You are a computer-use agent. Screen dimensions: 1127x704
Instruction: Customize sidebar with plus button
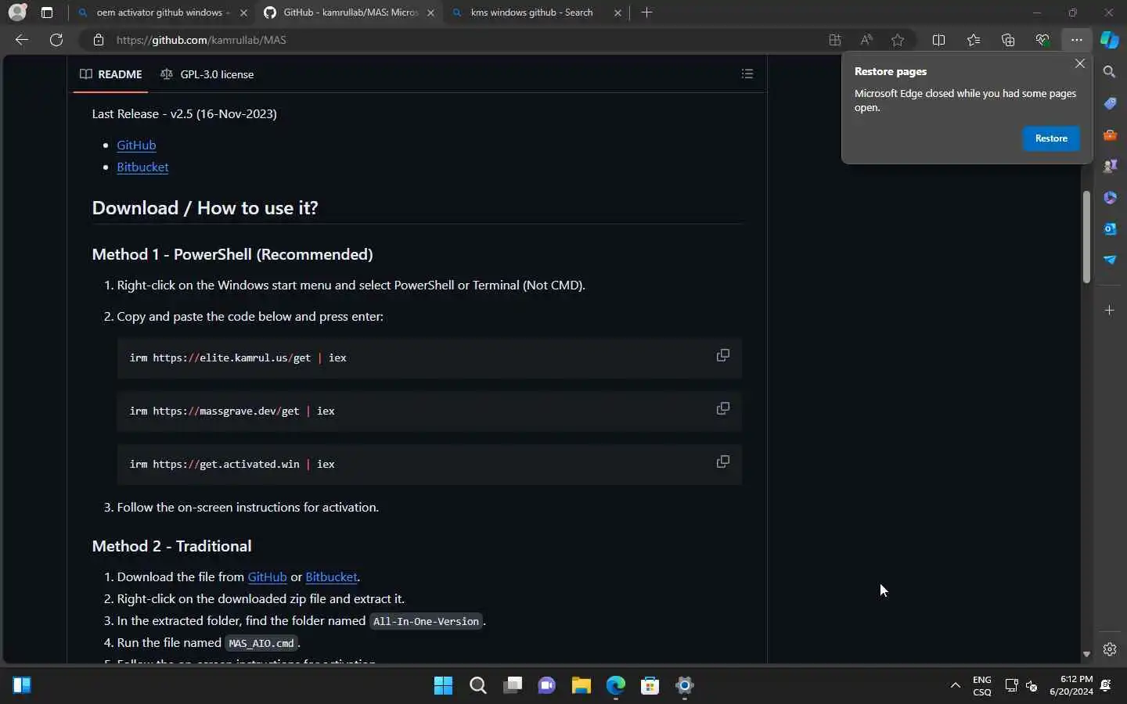(x=1110, y=311)
